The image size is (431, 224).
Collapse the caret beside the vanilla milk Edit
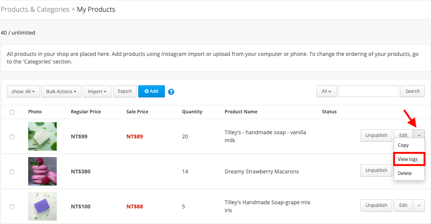point(419,135)
